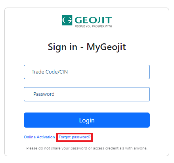The image size is (174, 163).
Task: Click the 'MyGeojit' word in title
Action: [106, 47]
